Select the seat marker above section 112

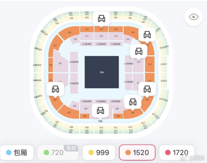[139, 51]
